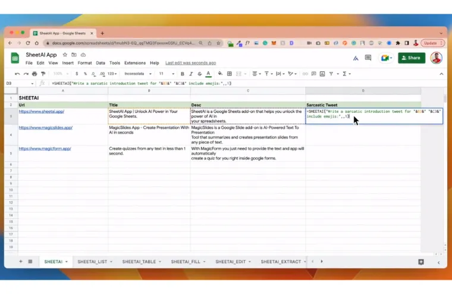Open the fill color picker
Viewport: 452px width, 294px height.
coord(220,74)
